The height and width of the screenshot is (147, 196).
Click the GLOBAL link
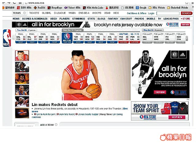click(46, 13)
